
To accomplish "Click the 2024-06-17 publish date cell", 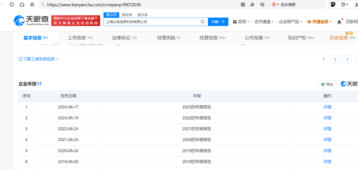I will click(68, 107).
